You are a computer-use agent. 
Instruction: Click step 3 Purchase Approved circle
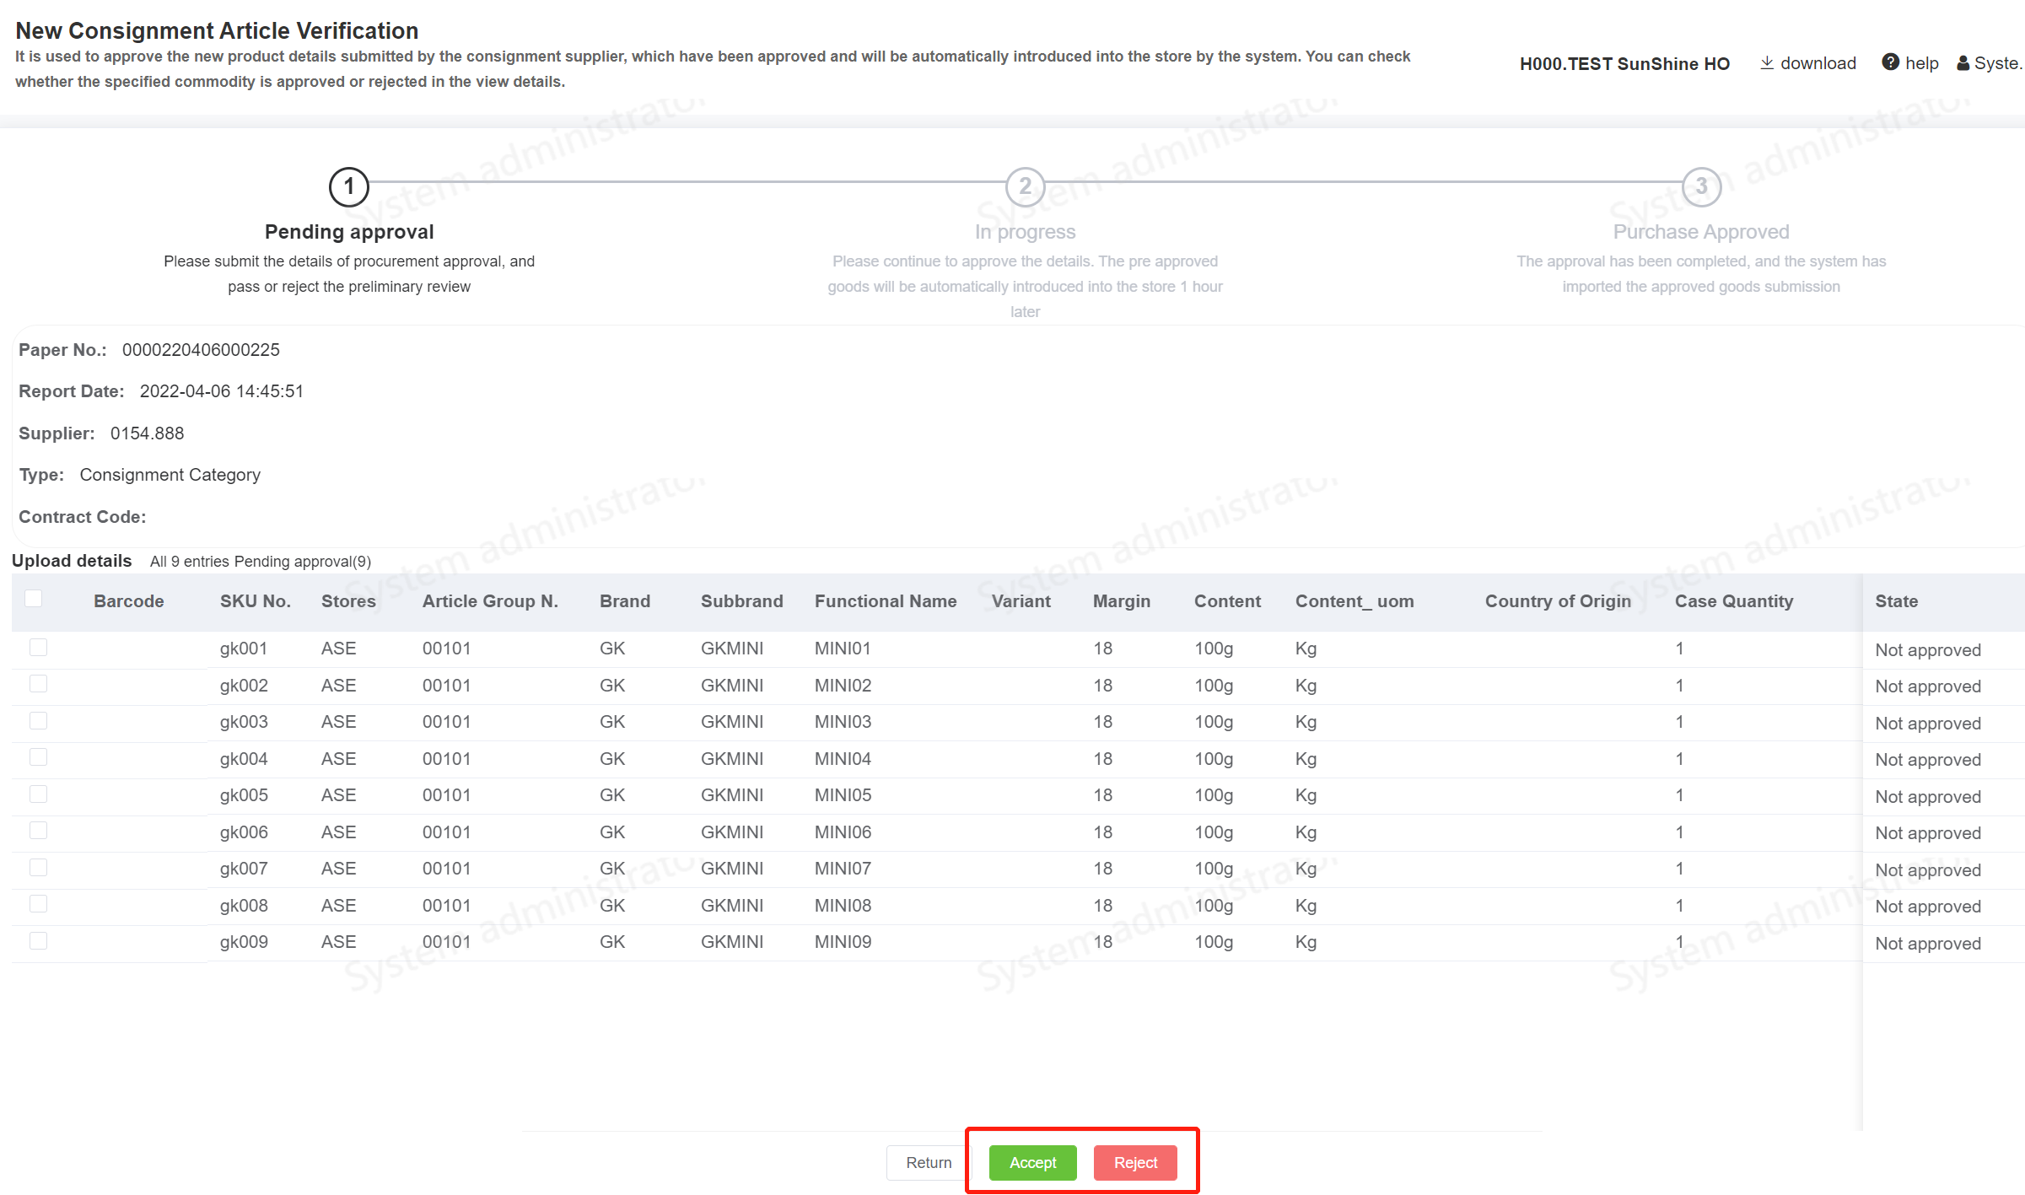pos(1701,186)
